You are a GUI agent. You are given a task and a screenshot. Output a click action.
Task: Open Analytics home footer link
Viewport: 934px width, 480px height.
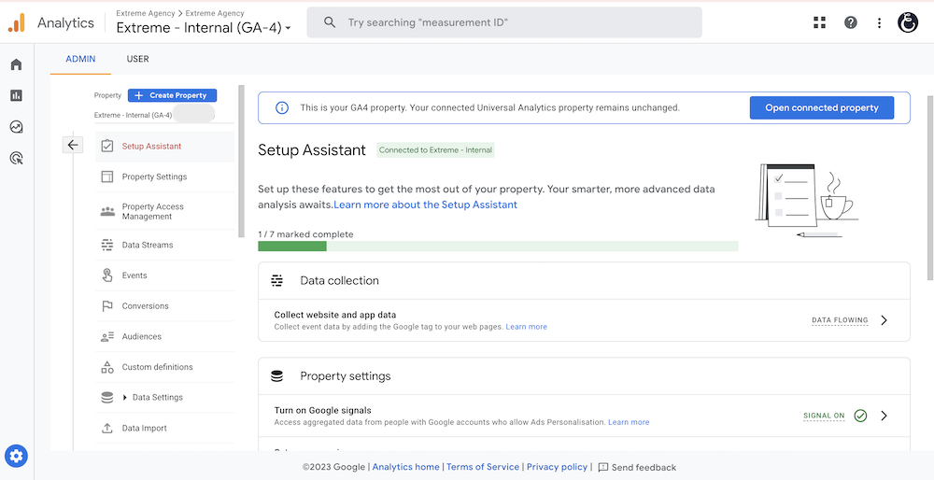[405, 468]
